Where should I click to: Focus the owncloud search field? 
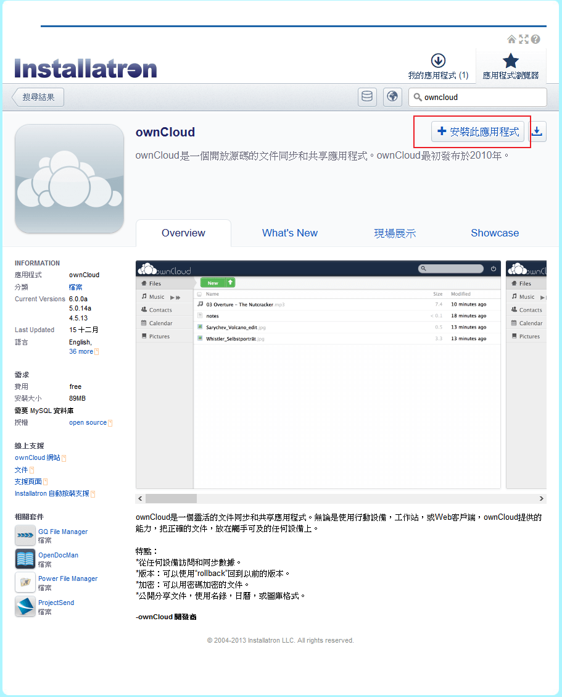tap(477, 97)
